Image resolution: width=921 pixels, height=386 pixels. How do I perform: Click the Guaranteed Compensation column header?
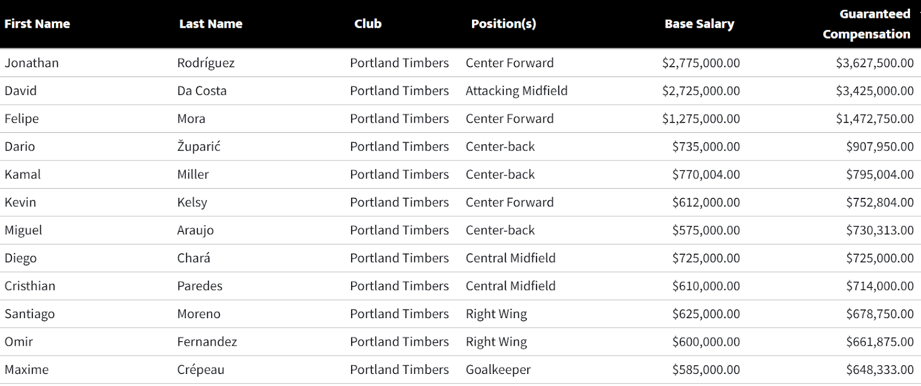(866, 24)
